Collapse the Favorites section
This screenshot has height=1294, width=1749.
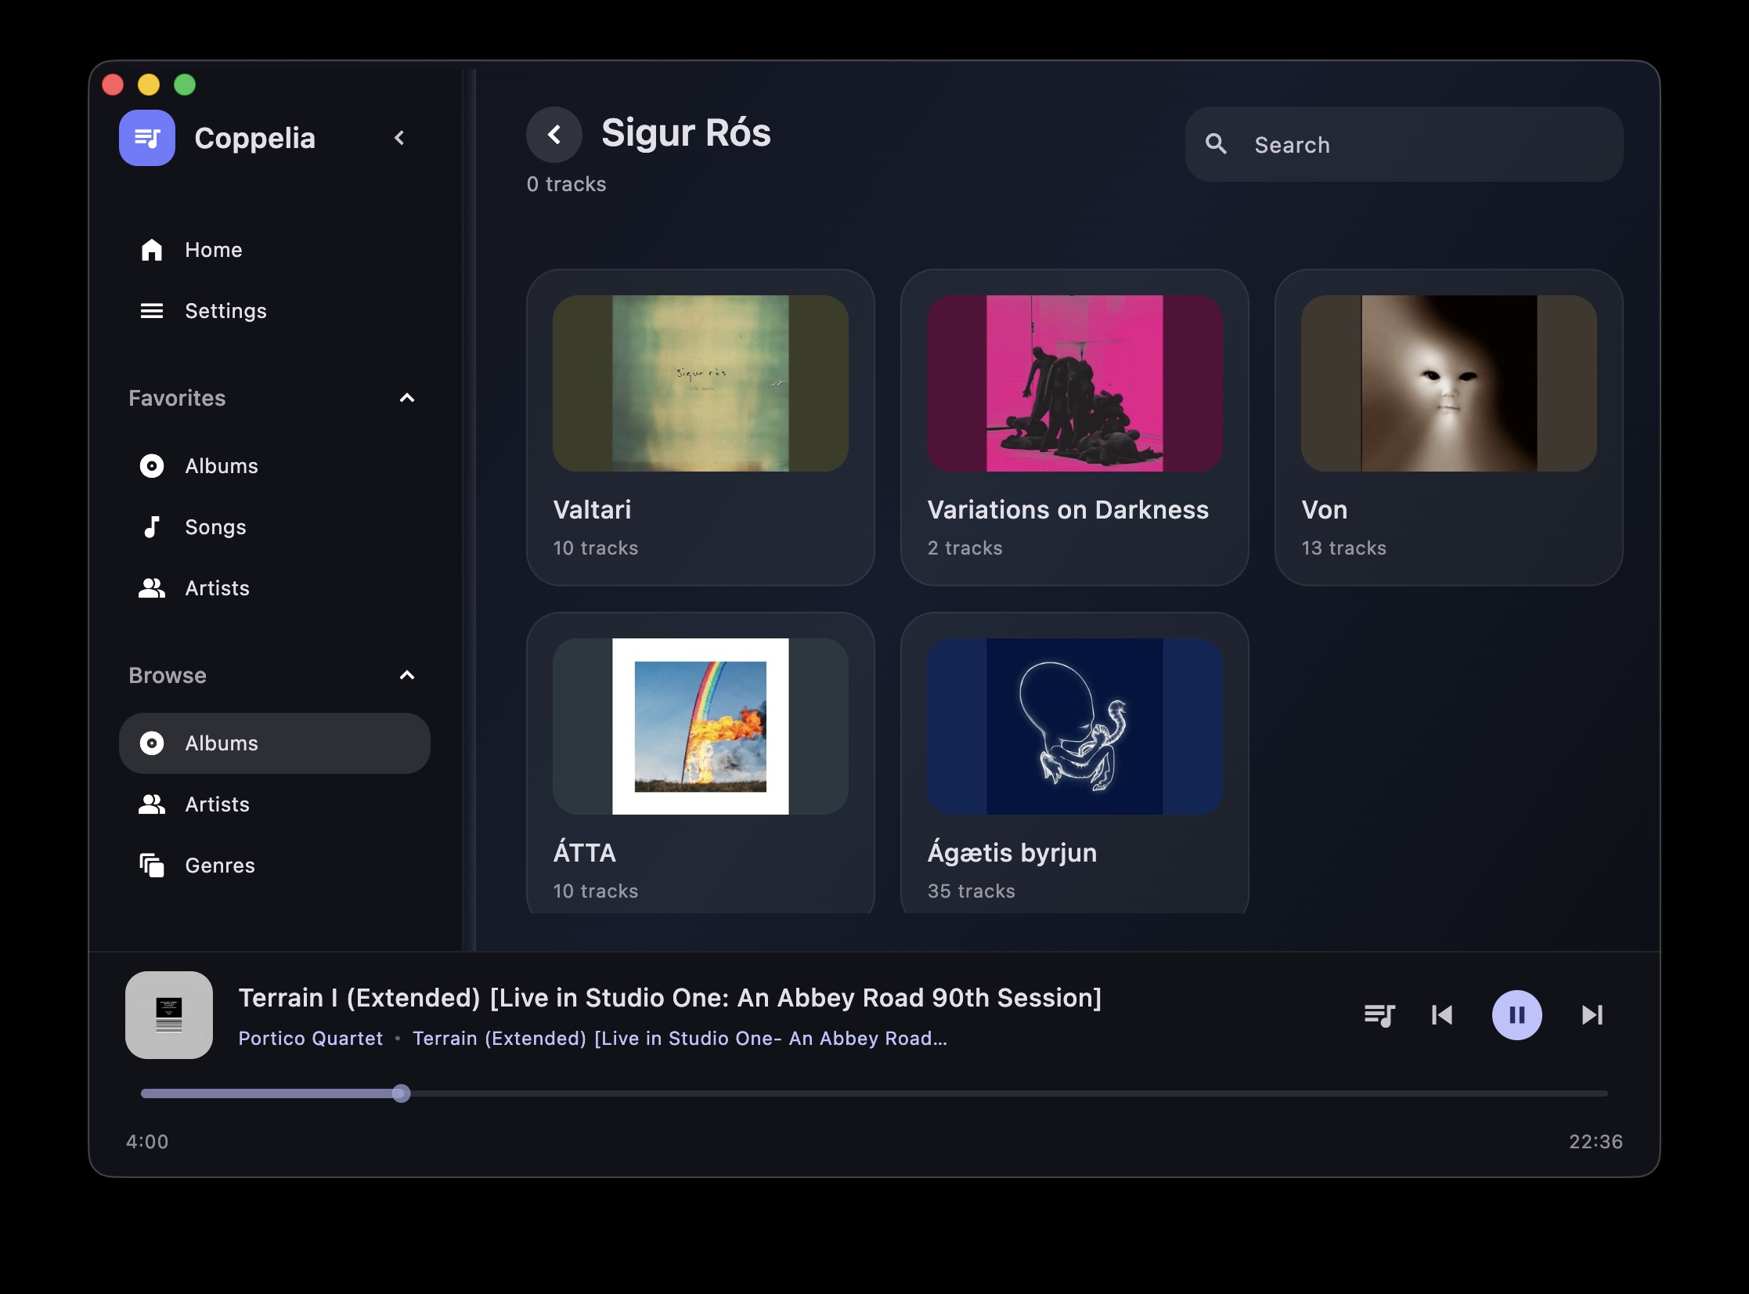[x=406, y=398]
